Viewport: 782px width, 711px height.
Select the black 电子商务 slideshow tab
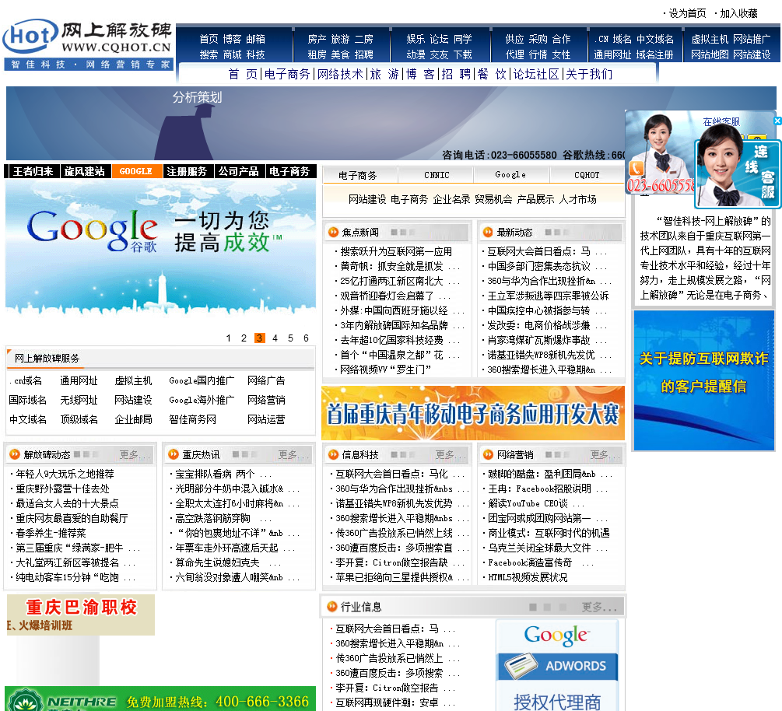tap(291, 171)
